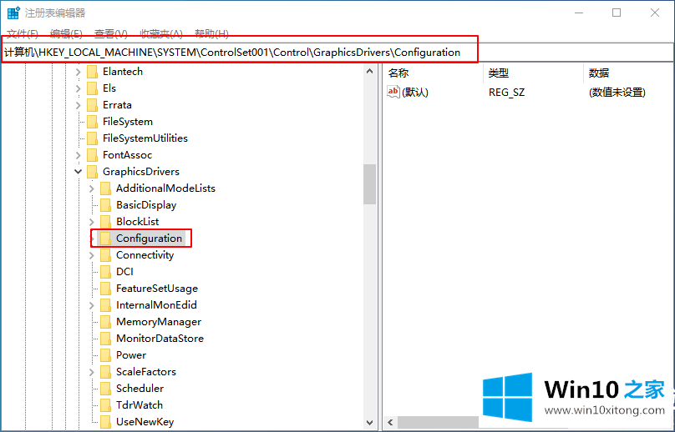Expand the ScaleFactors key
675x432 pixels.
pos(92,372)
